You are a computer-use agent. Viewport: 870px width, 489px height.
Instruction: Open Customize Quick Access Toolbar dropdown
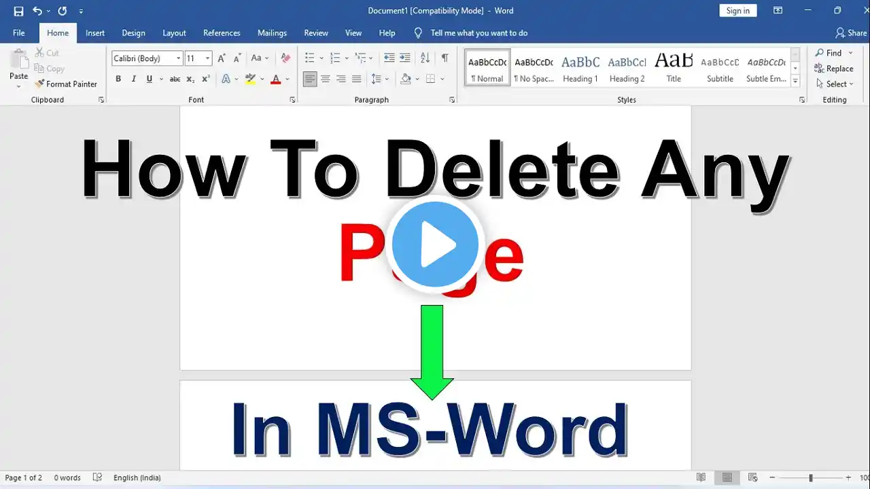[81, 12]
